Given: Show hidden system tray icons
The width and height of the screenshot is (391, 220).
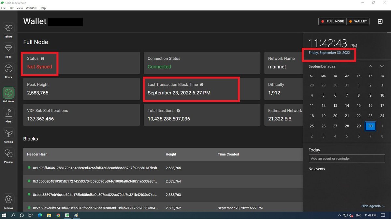Looking at the screenshot, I should point(339,215).
